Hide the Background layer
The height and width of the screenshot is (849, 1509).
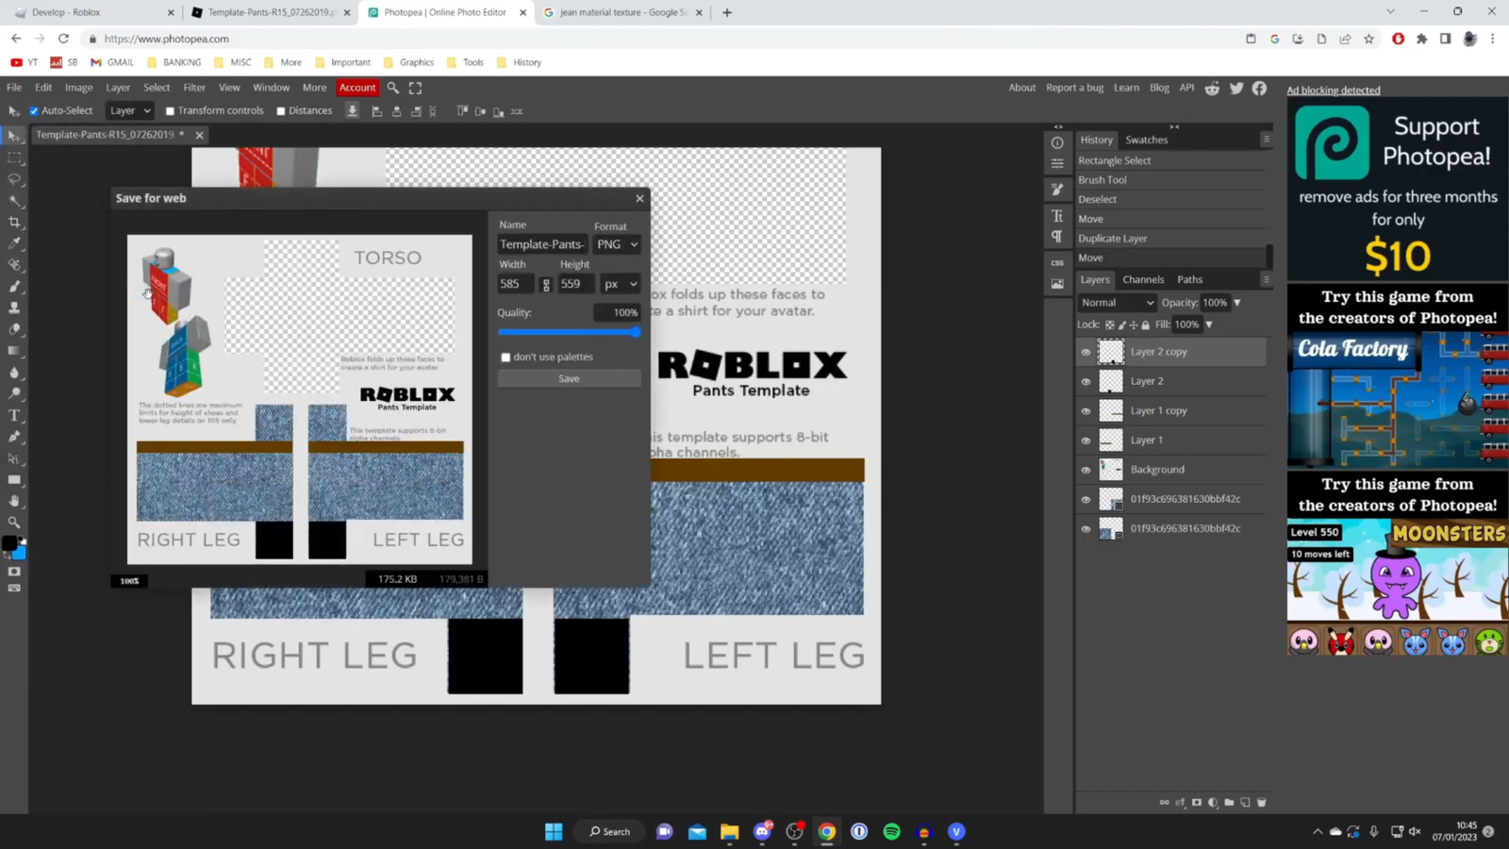click(x=1086, y=469)
